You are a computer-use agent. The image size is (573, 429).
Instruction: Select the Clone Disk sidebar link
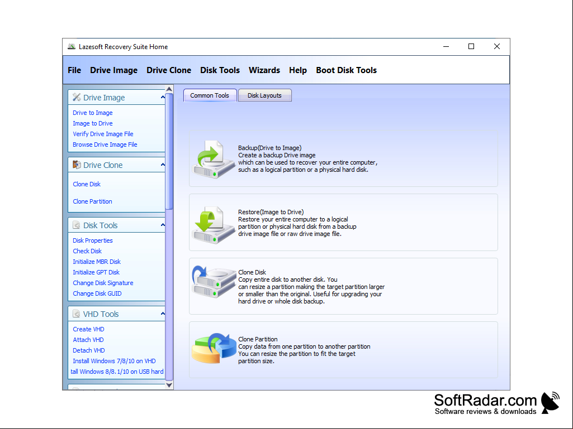[x=87, y=184]
